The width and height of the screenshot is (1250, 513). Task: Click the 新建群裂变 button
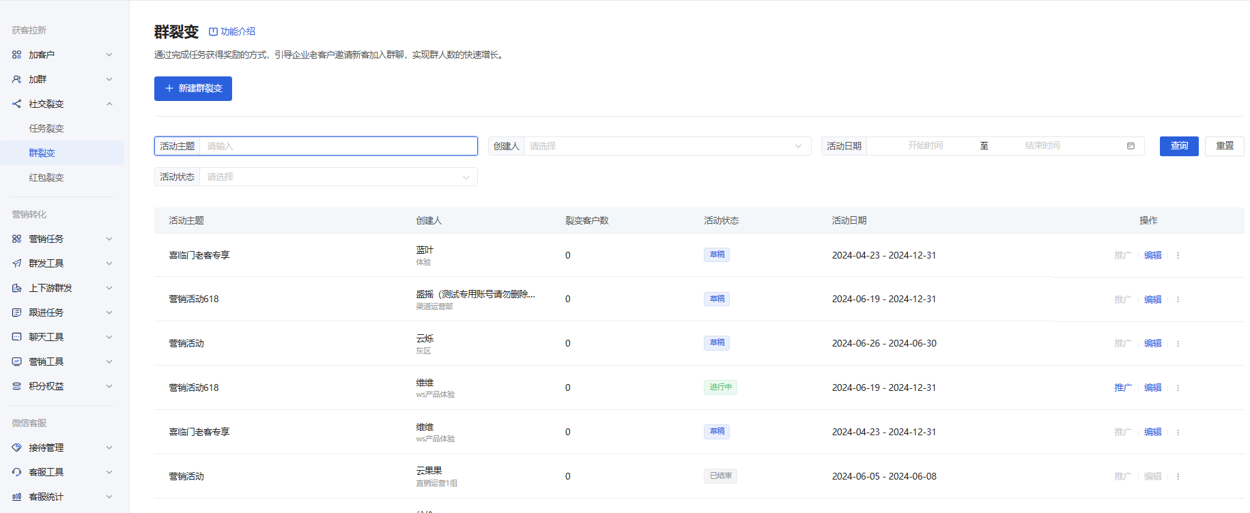coord(193,89)
